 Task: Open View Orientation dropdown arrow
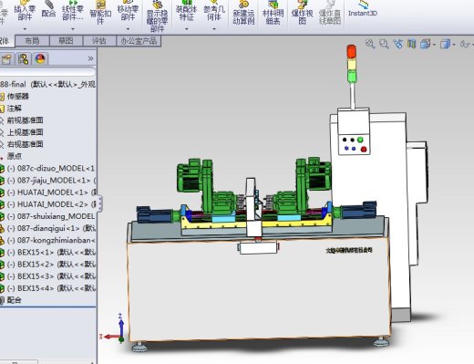pyautogui.click(x=434, y=45)
